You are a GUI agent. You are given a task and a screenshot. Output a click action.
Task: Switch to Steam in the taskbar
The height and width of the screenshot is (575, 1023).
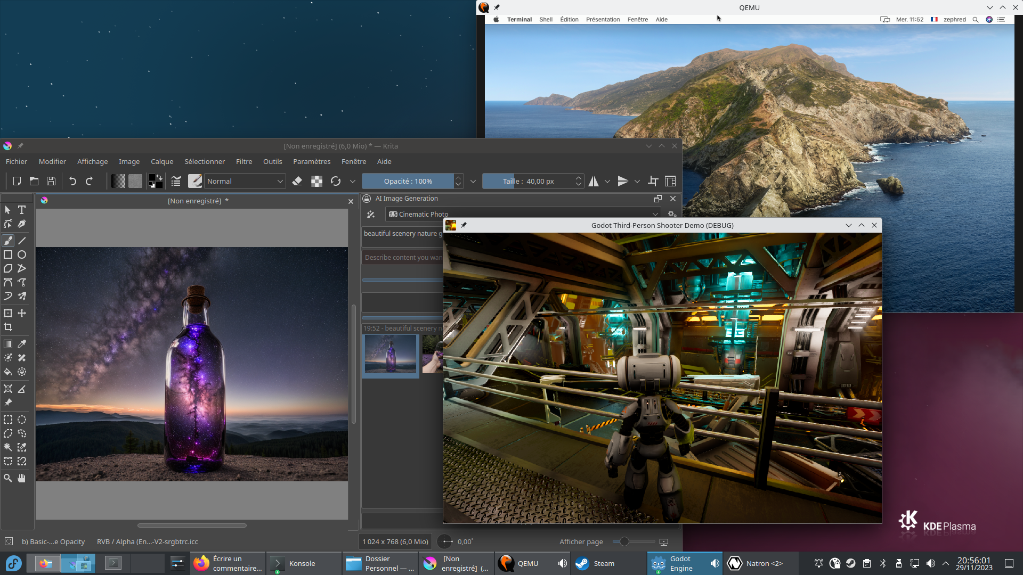(608, 563)
